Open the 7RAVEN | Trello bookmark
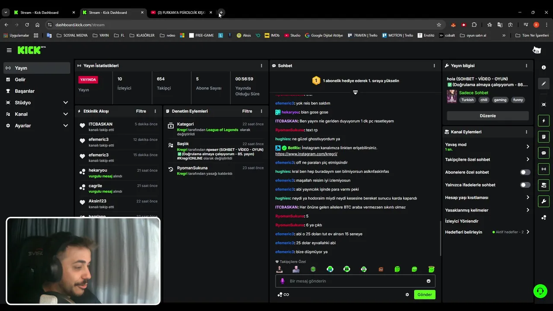 (x=362, y=35)
